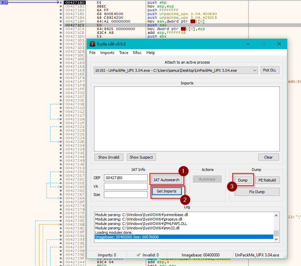Click the log scrollbar up arrow
The image size is (301, 266).
pyautogui.click(x=276, y=215)
